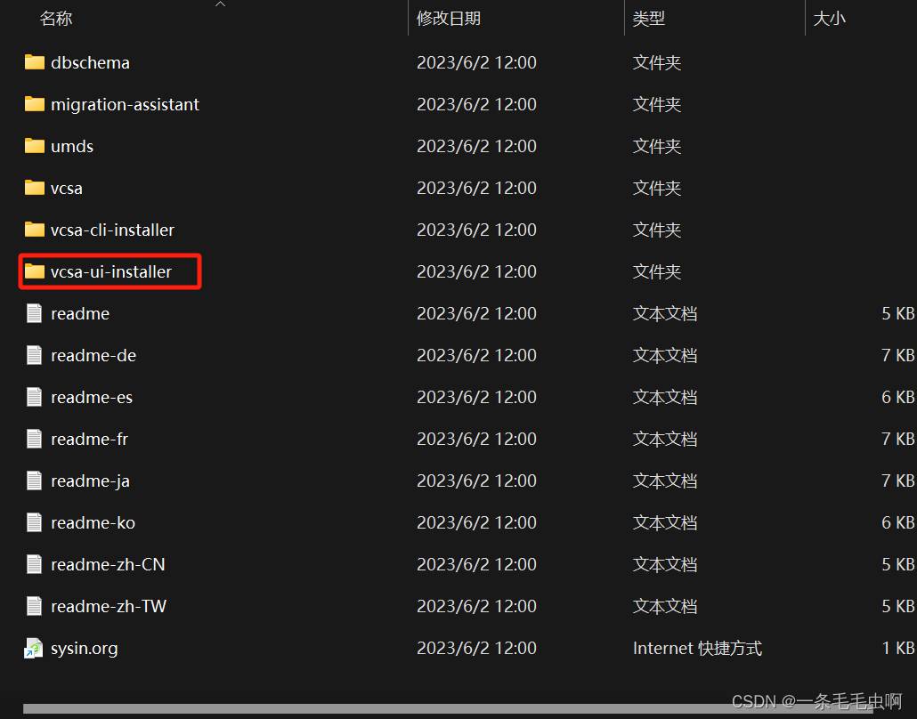Click the readme text document icon
917x719 pixels.
pyautogui.click(x=35, y=313)
